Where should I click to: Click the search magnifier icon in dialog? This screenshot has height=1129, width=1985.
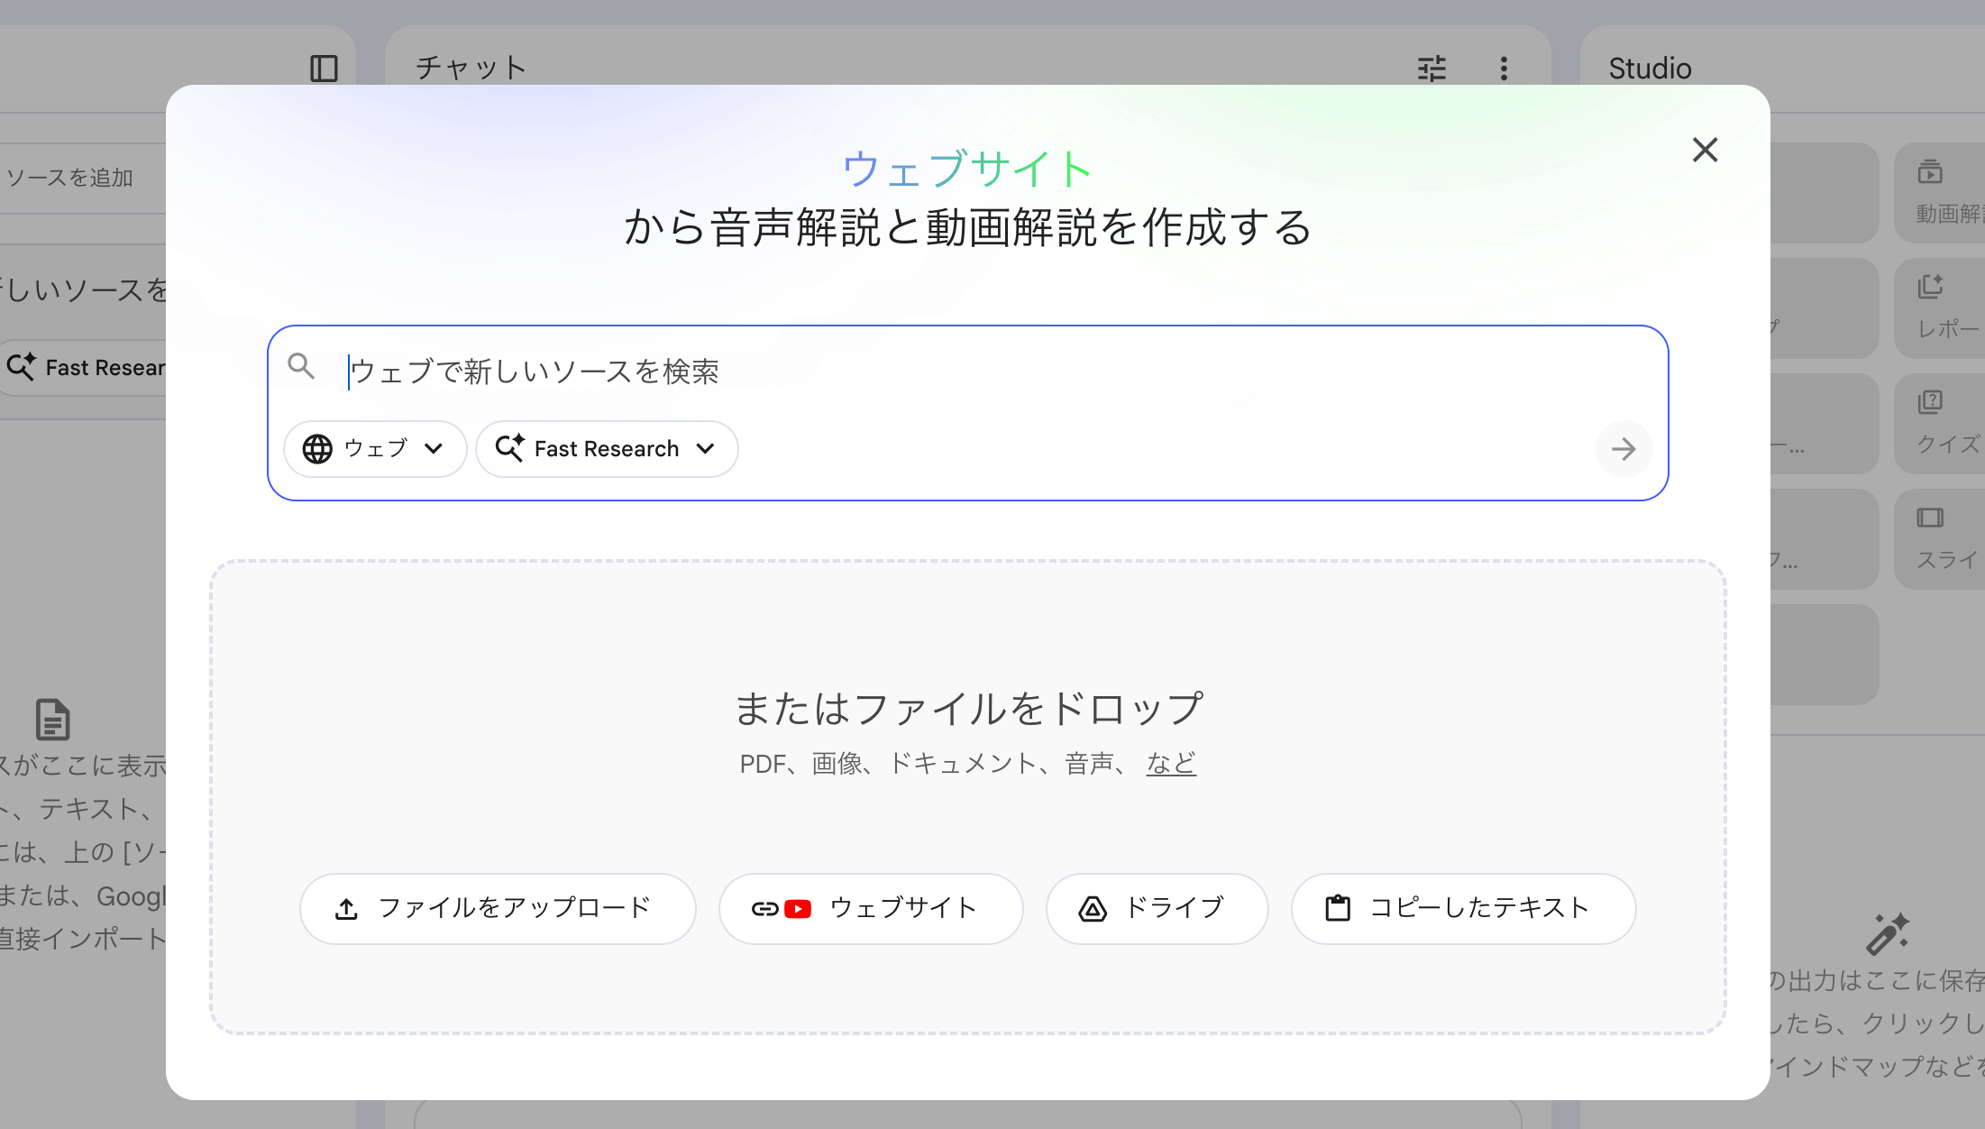tap(301, 366)
